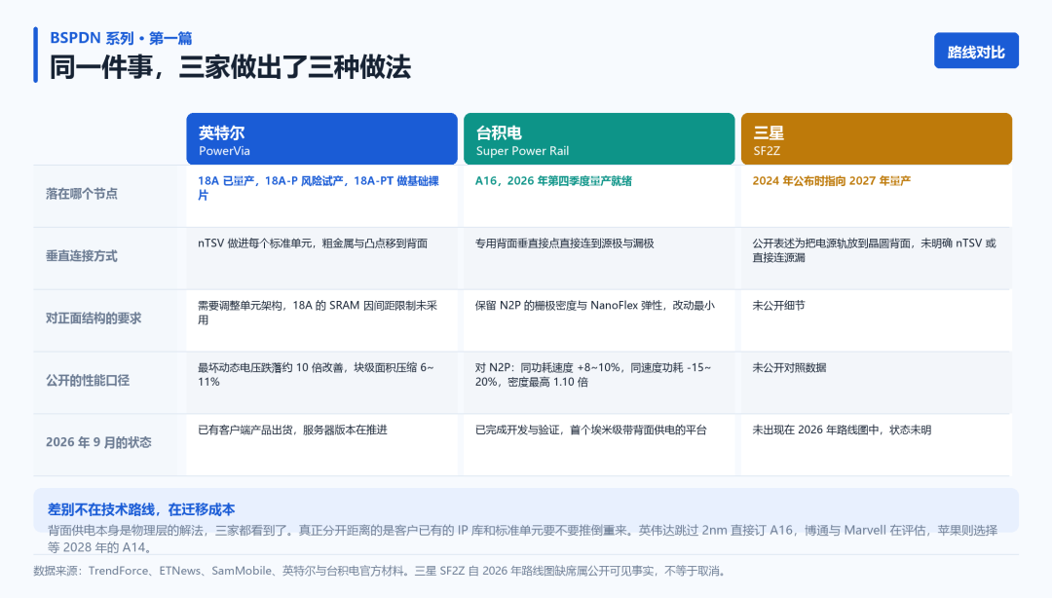Click the row label 垂直连接方式
1052x598 pixels.
tap(82, 256)
